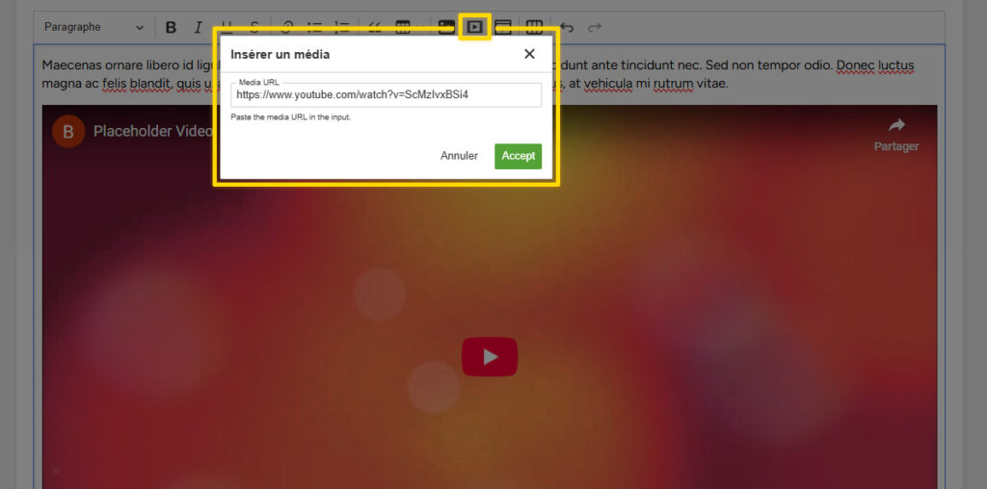This screenshot has height=489, width=987.
Task: Click the Partager share icon on video
Action: [896, 125]
